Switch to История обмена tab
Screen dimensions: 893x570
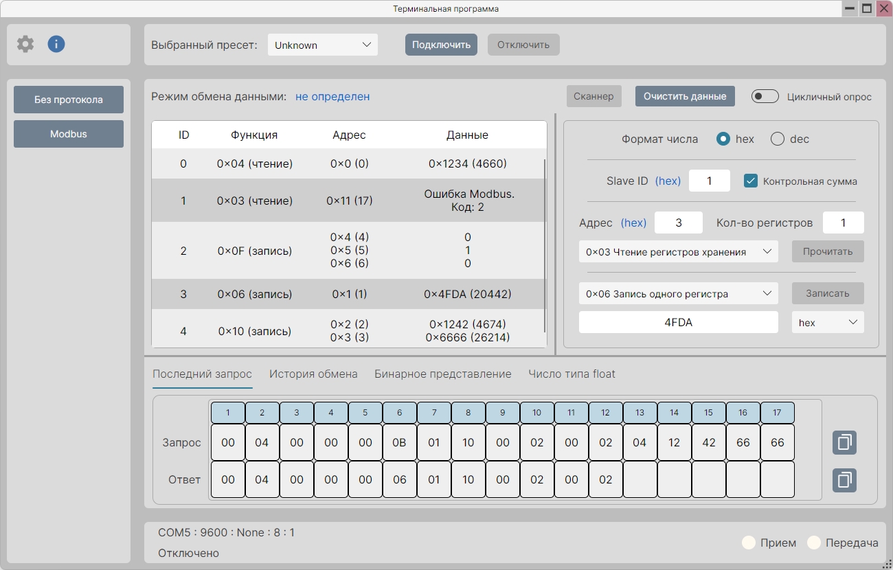click(313, 374)
